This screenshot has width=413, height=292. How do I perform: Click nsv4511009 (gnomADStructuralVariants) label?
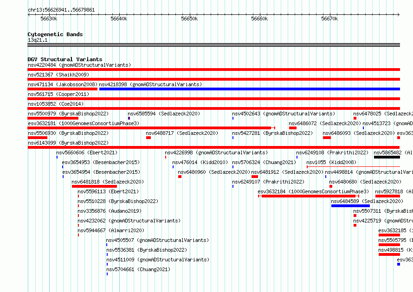coord(158,260)
